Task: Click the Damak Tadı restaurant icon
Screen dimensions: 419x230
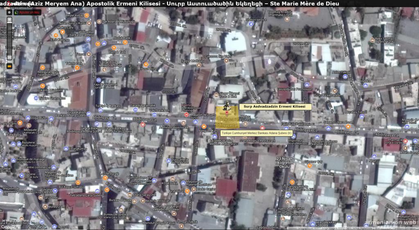Action: (114, 48)
